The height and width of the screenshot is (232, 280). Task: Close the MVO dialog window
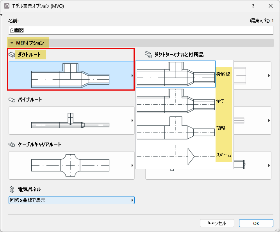coord(271,6)
